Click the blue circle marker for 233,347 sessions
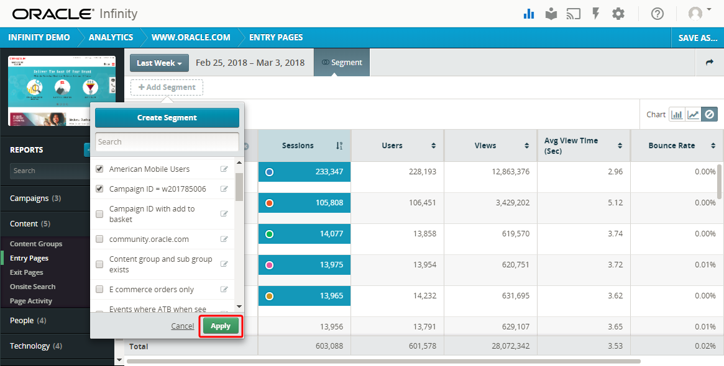Screen dimensions: 724x366 (270, 172)
